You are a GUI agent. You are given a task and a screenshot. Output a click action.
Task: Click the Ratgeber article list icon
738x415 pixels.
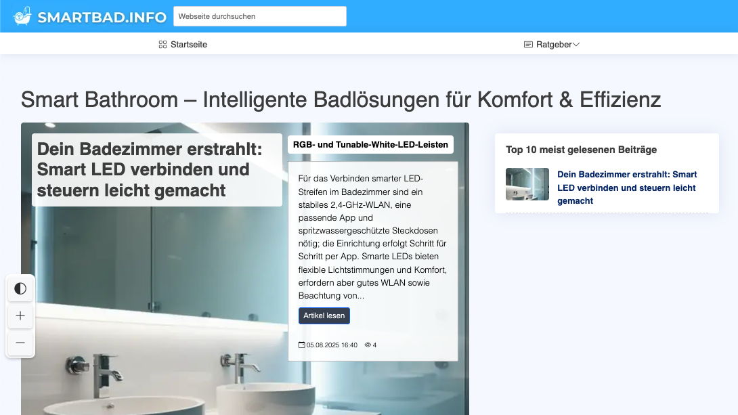[528, 44]
